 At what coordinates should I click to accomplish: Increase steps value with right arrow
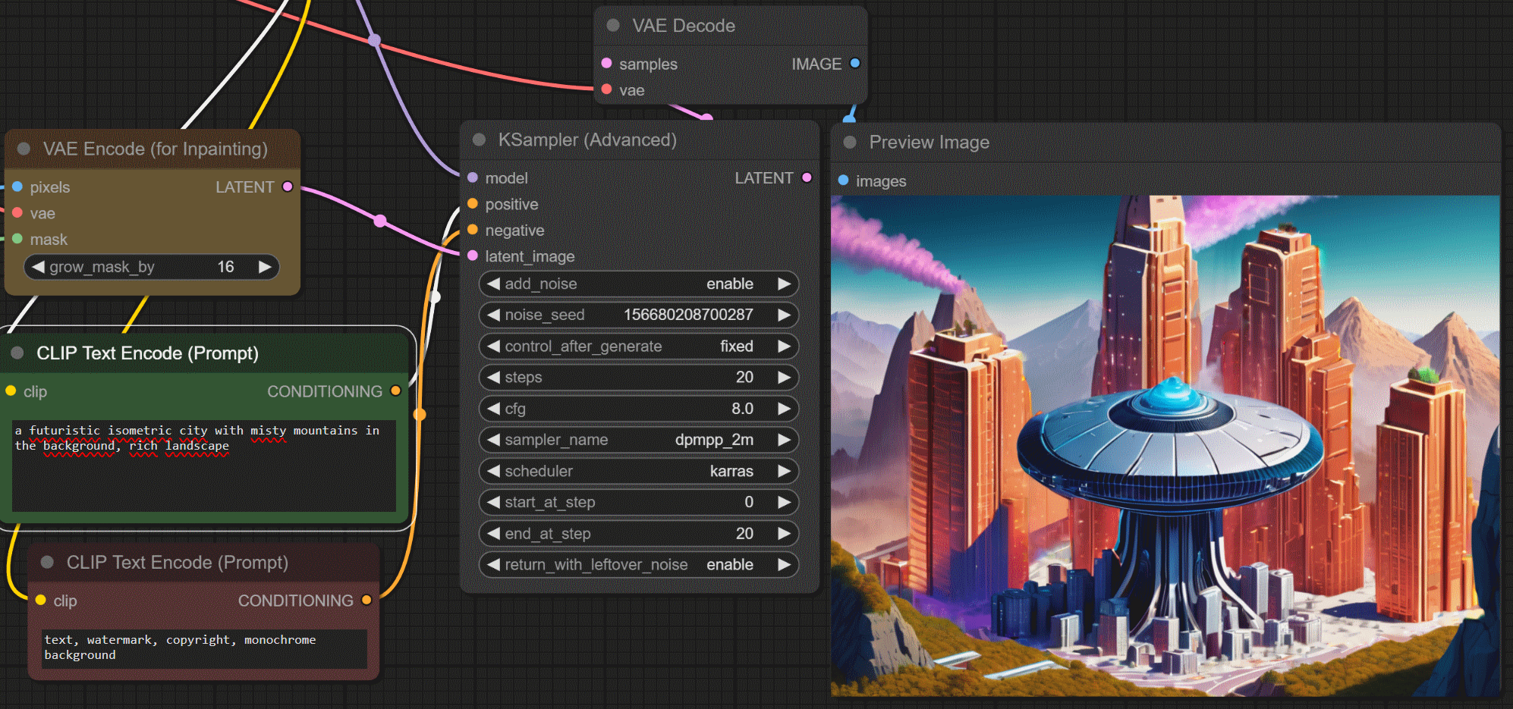click(x=784, y=378)
